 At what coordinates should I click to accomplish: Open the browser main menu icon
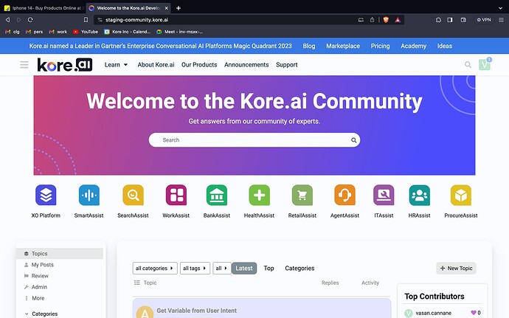pyautogui.click(x=501, y=20)
